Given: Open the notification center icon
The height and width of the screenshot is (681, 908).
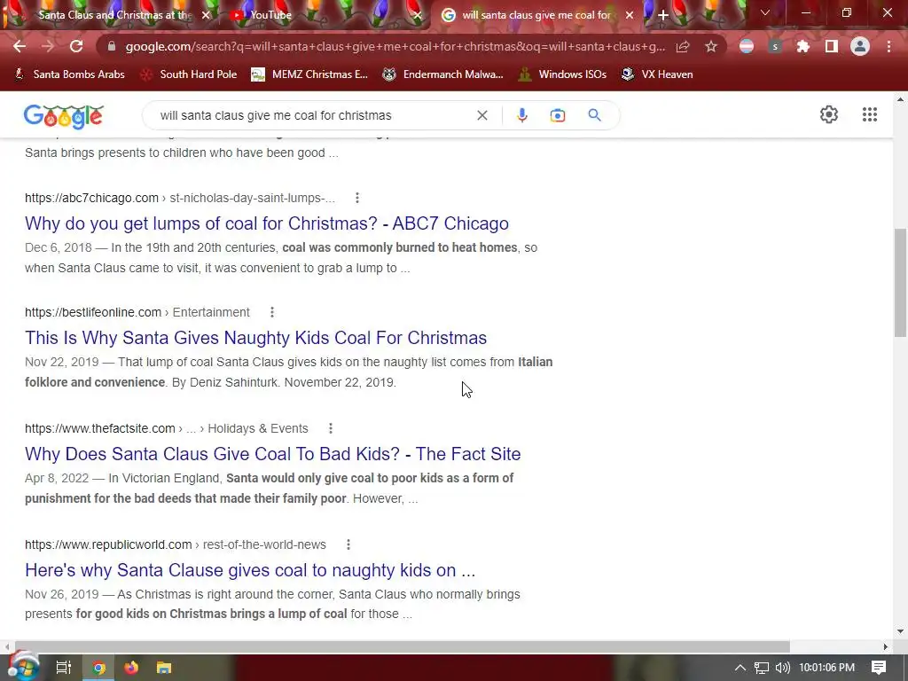Looking at the screenshot, I should (x=879, y=668).
